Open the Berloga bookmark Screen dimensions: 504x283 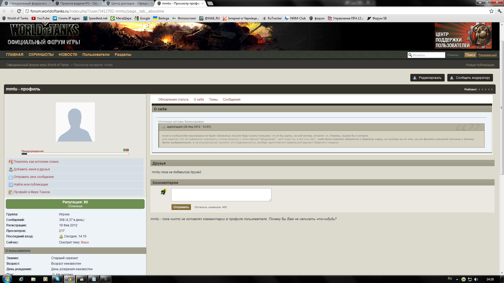(161, 18)
